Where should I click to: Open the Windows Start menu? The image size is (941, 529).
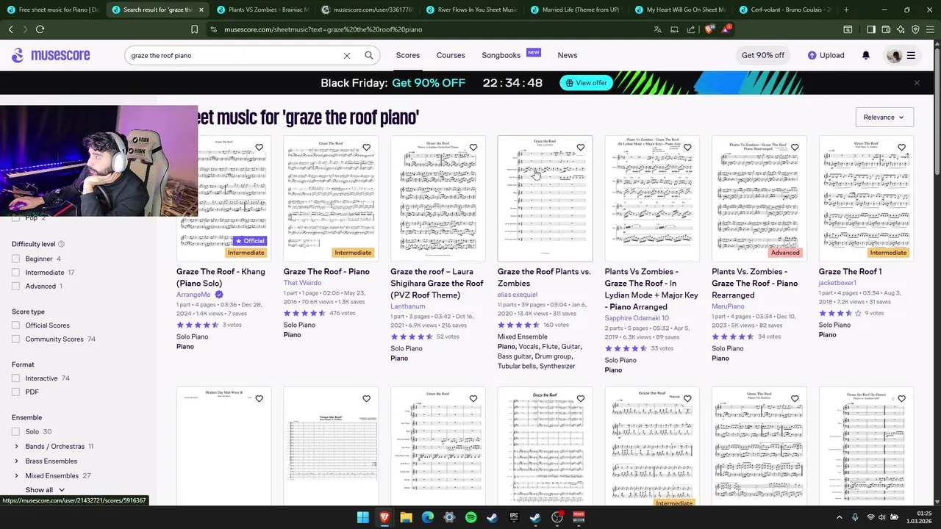(x=362, y=517)
